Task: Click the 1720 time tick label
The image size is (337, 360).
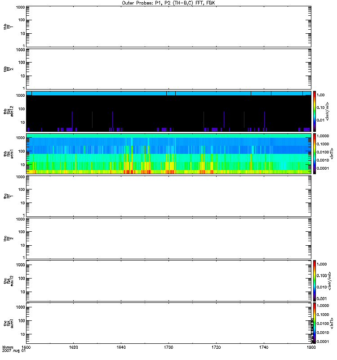Action: [216, 347]
